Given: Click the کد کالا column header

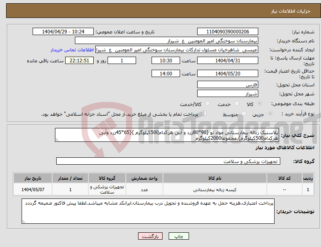Looking at the screenshot, I should [x=284, y=178].
